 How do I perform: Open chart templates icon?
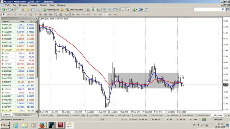click(x=147, y=10)
